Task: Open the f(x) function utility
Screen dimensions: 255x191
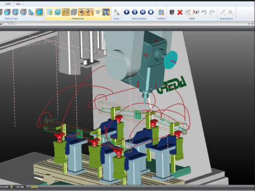Action: coord(196,12)
